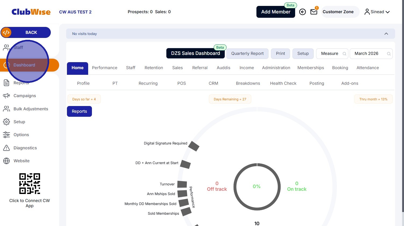Click the Campaigns megaphone icon
The height and width of the screenshot is (226, 404).
click(6, 96)
